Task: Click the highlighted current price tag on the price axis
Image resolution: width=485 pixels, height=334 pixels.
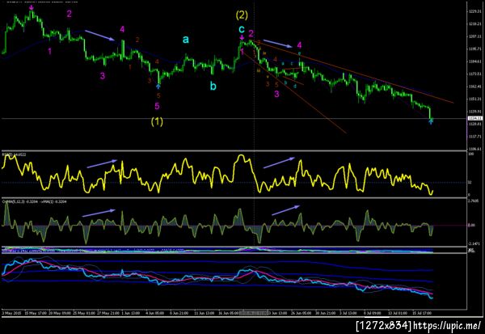Action: (475, 118)
